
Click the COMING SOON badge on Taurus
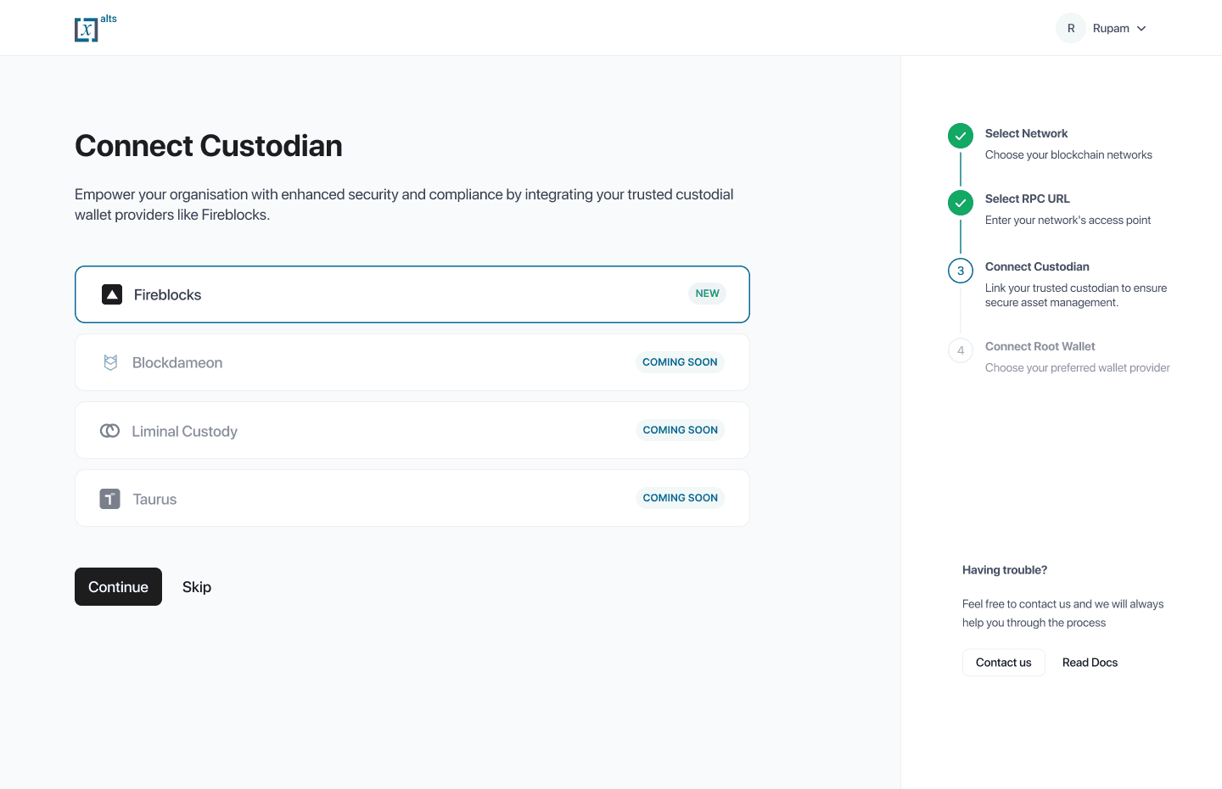click(680, 498)
